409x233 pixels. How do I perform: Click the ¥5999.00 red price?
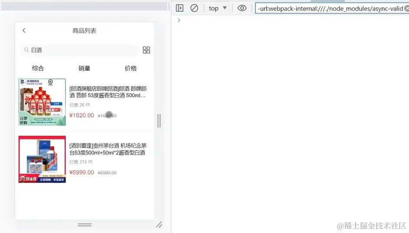[x=82, y=172]
